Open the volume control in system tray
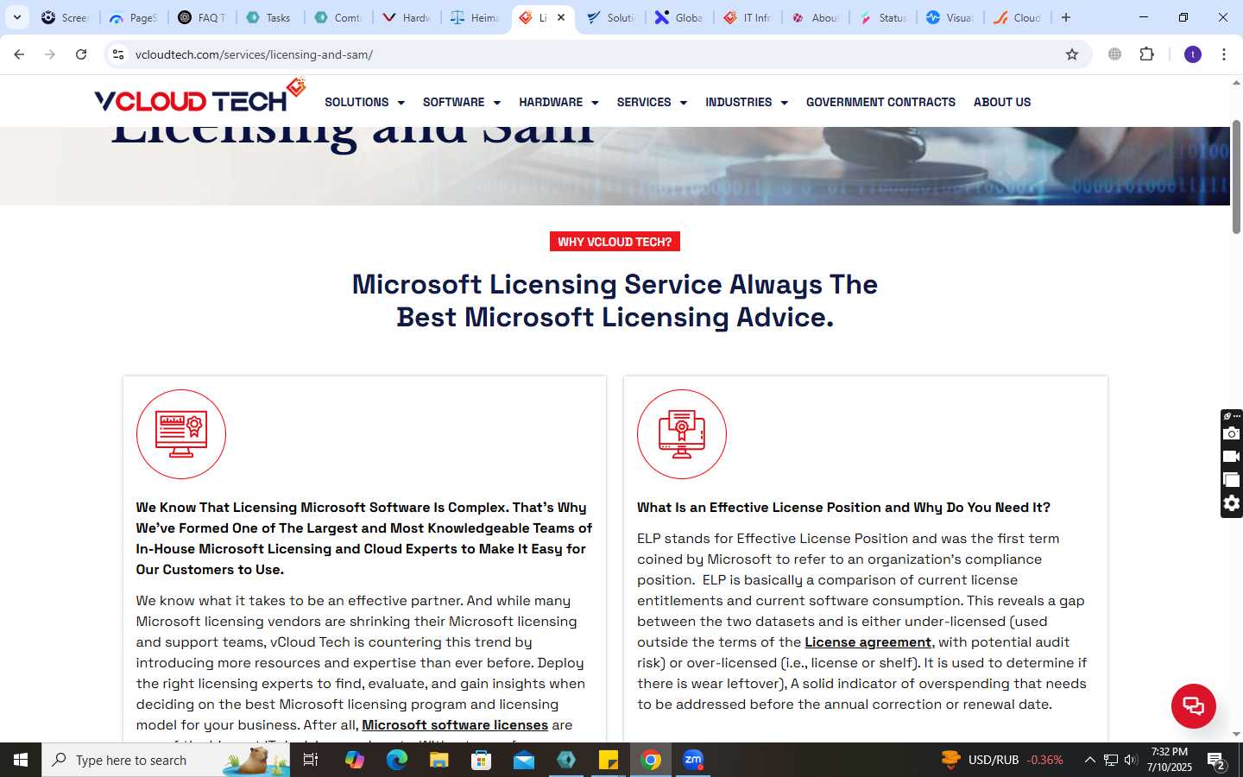 click(x=1131, y=760)
